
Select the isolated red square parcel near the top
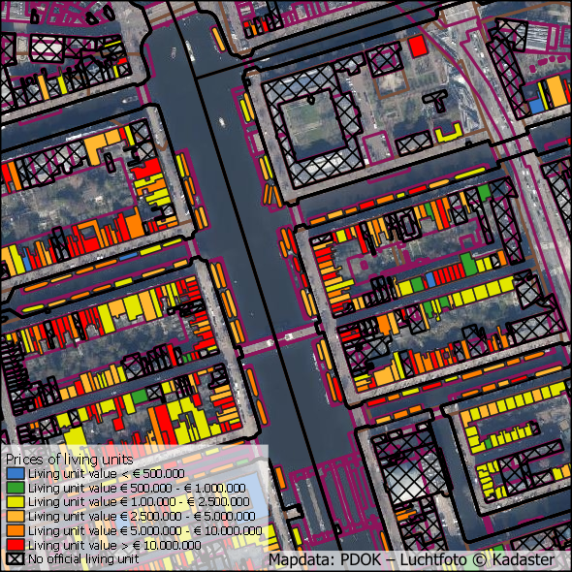click(x=417, y=47)
